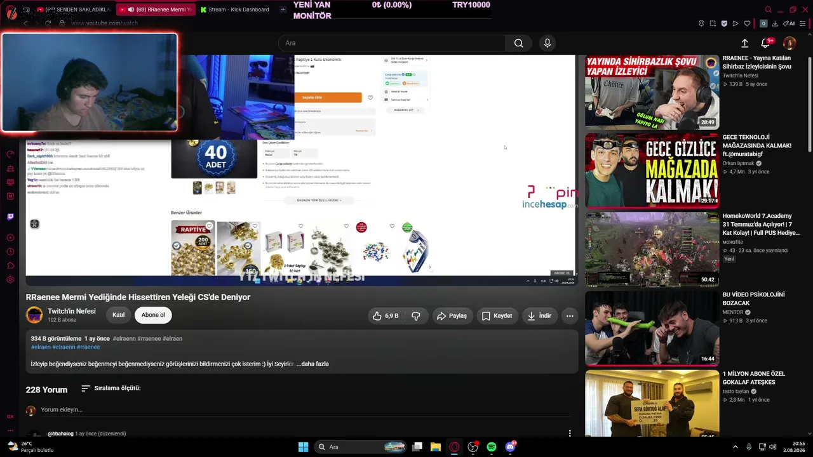813x457 pixels.
Task: Open File Explorer from the taskbar
Action: click(x=436, y=447)
